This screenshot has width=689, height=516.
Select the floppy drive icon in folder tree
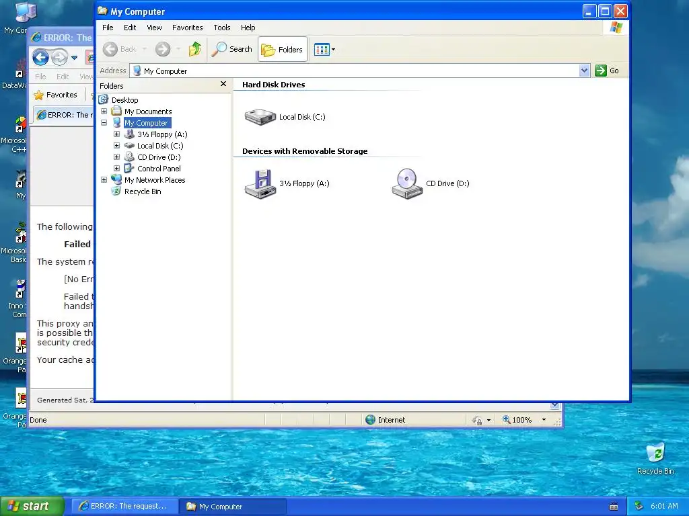tap(129, 134)
